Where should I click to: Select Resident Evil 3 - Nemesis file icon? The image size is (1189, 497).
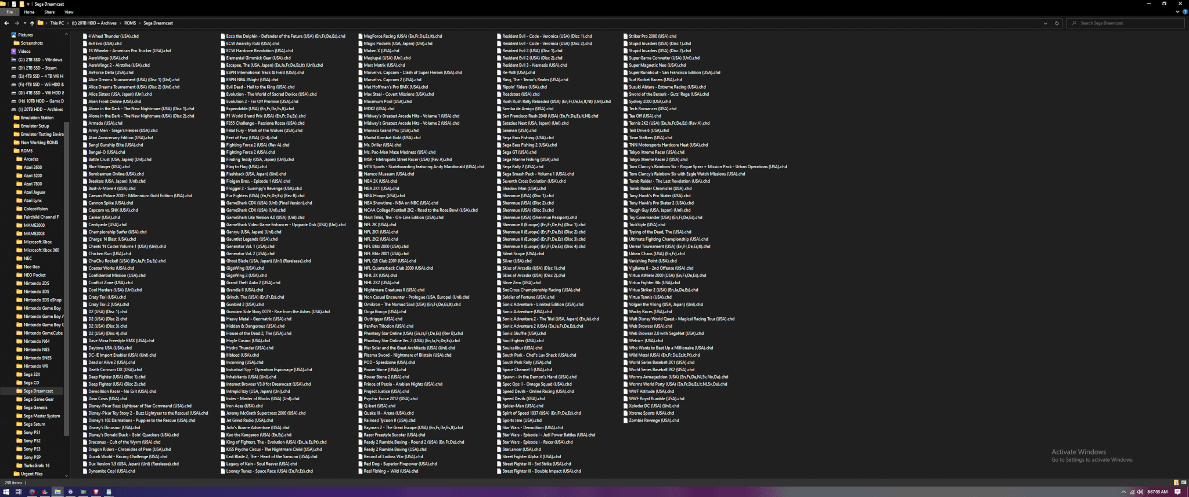[x=499, y=65]
